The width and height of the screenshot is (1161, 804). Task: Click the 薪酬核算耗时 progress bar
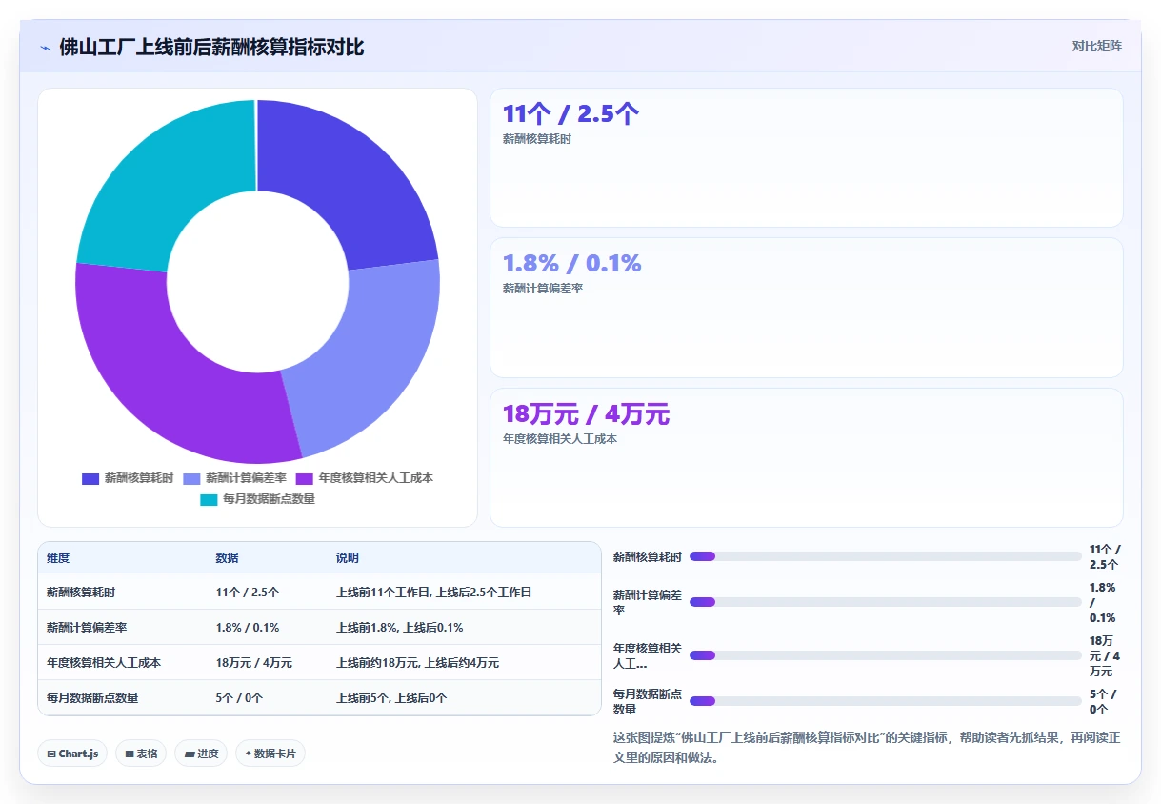click(885, 556)
